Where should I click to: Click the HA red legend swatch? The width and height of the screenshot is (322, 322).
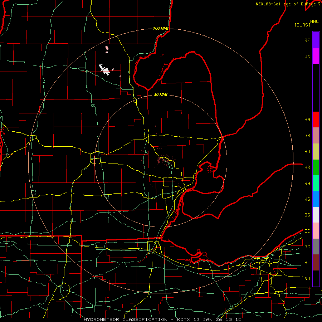coord(316,119)
